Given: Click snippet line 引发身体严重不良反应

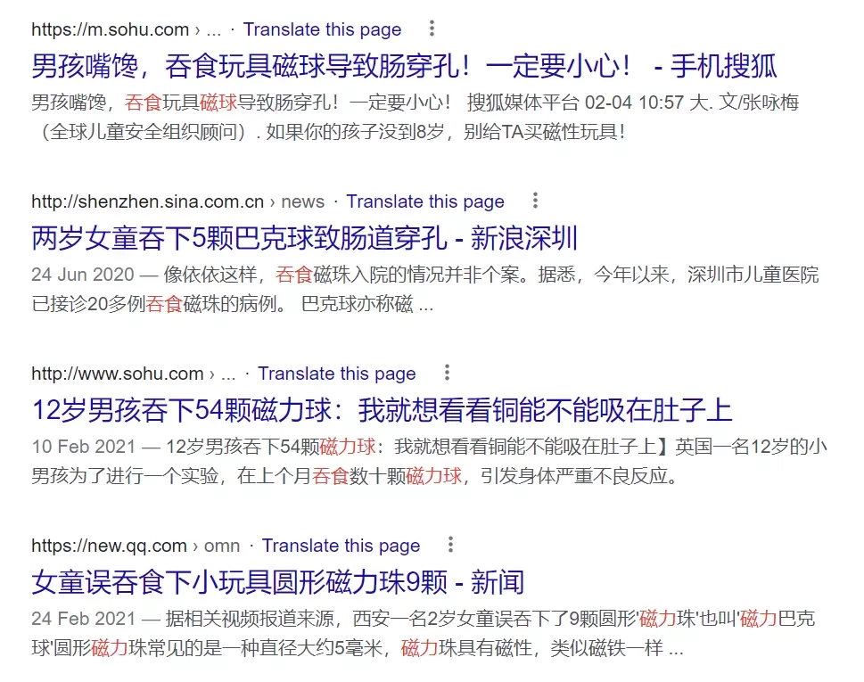Looking at the screenshot, I should point(580,475).
